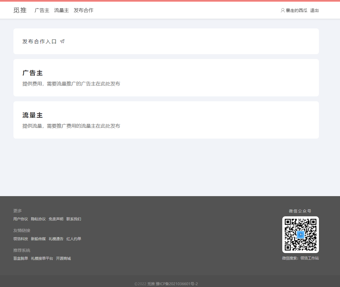Select the 广告主 publishing card

click(x=166, y=78)
